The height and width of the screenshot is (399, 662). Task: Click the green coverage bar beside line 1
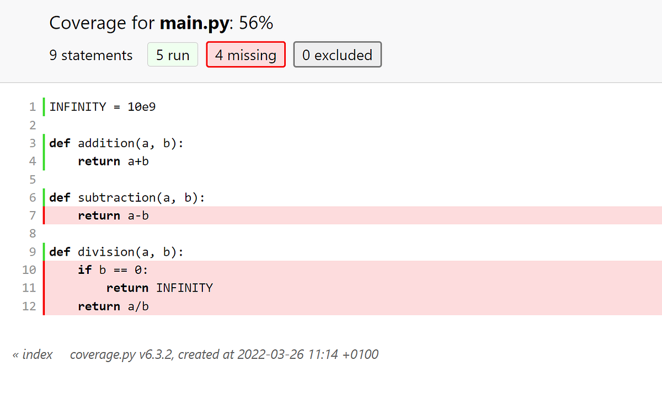[44, 106]
